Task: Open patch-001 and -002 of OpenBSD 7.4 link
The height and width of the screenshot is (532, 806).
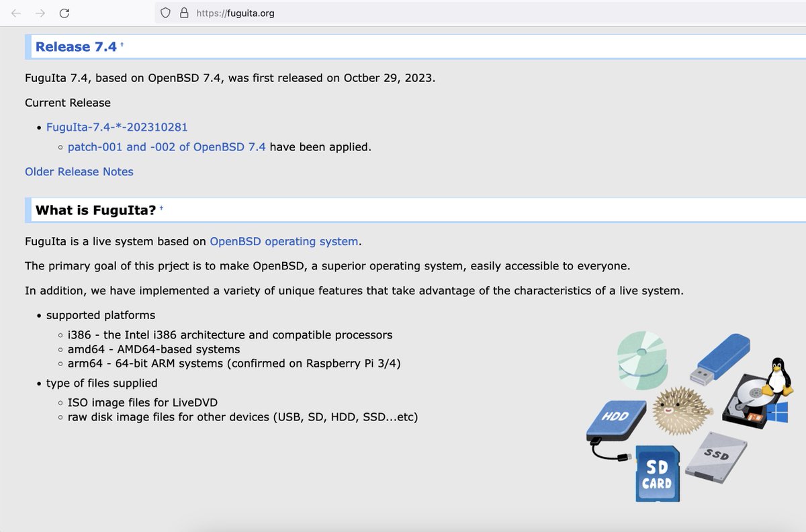Action: point(167,146)
